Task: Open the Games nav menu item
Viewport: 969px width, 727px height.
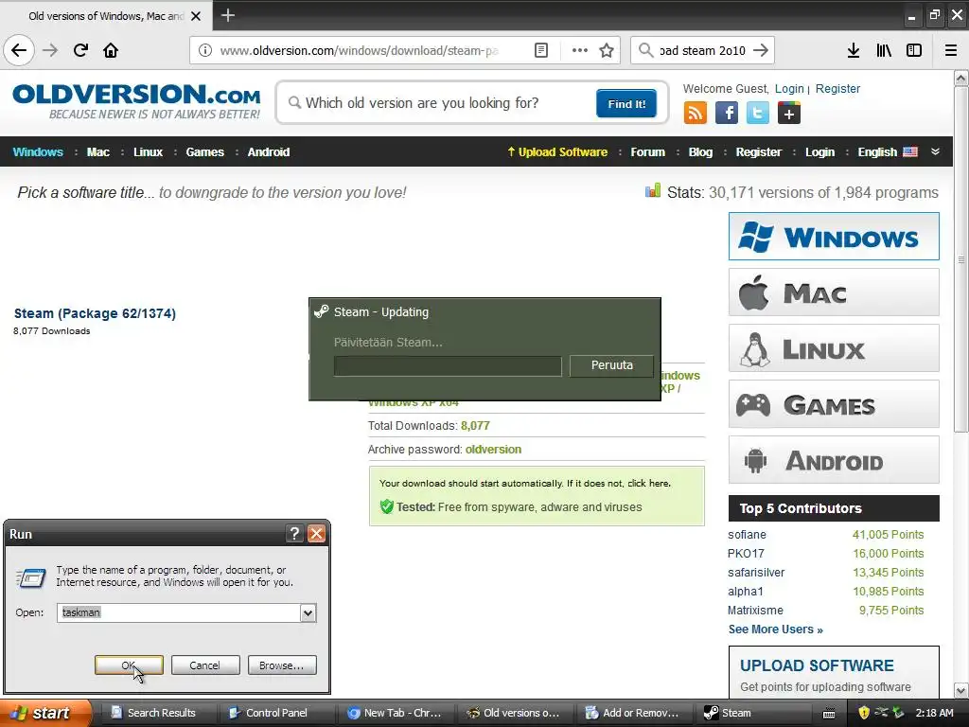Action: pos(204,152)
